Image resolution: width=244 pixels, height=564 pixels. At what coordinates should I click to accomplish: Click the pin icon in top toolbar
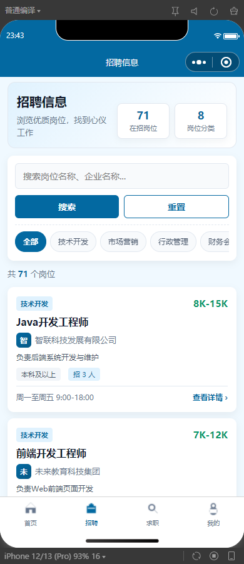tap(175, 11)
